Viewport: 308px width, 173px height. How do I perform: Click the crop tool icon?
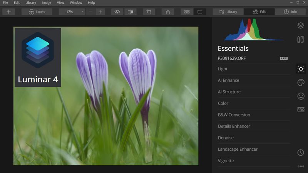tap(149, 12)
